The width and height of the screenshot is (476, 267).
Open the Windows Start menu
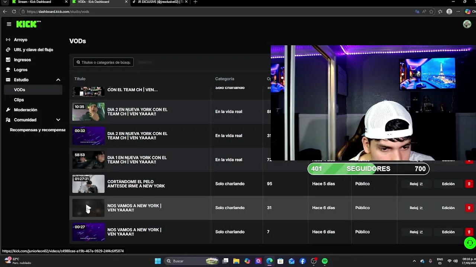[158, 261]
